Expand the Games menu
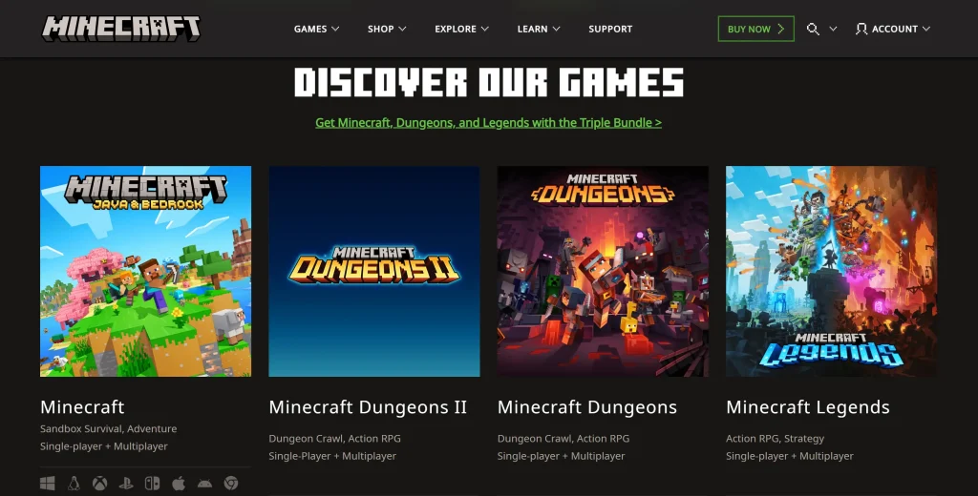Viewport: 978px width, 496px height. 317,29
